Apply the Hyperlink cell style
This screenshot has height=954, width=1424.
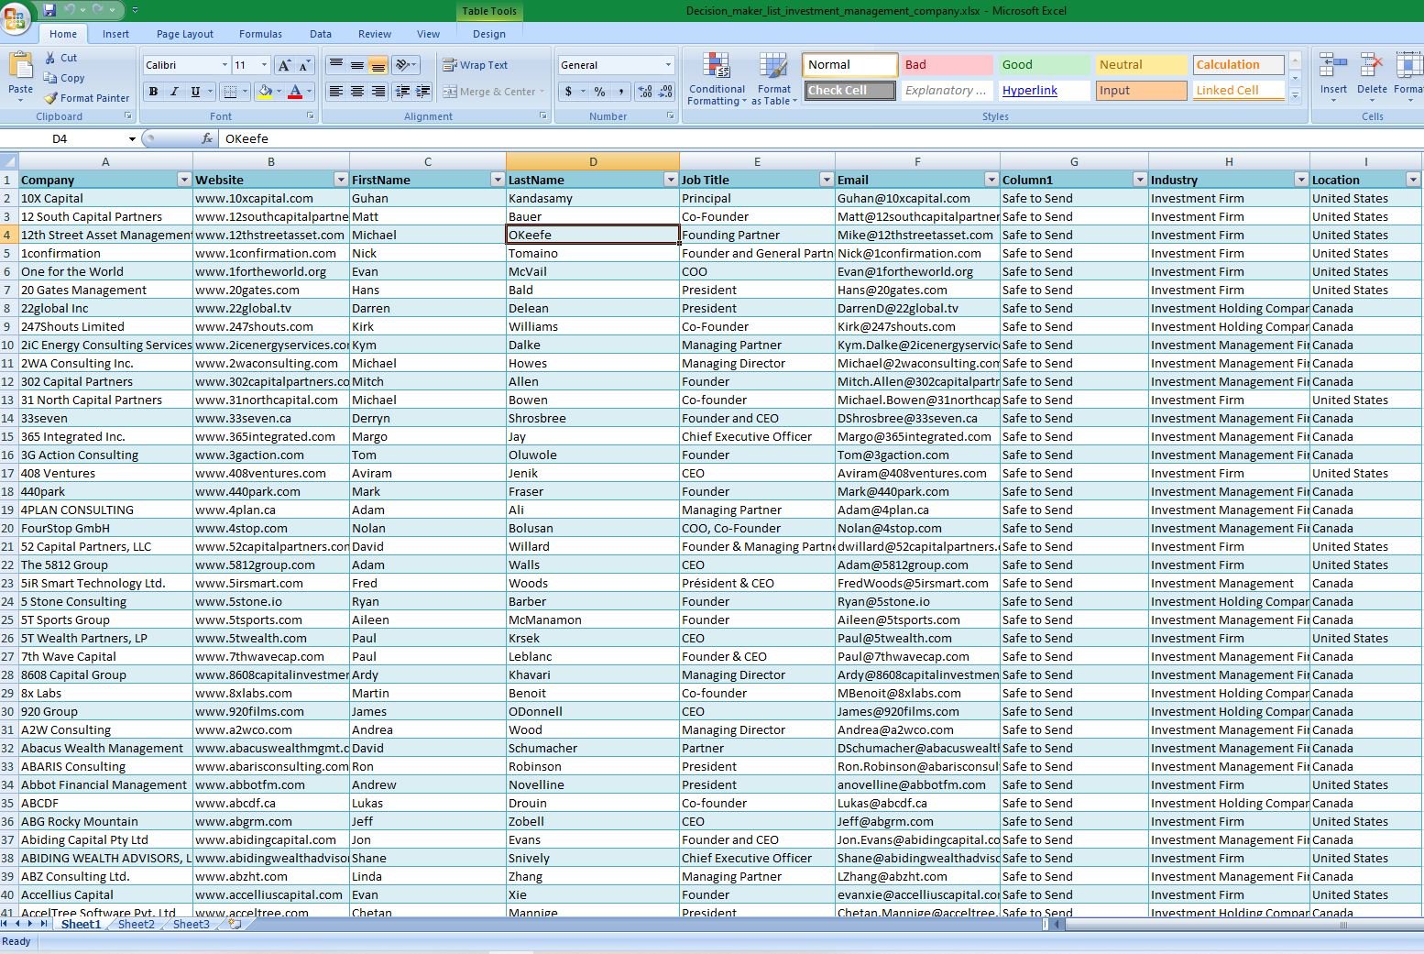coord(1029,91)
